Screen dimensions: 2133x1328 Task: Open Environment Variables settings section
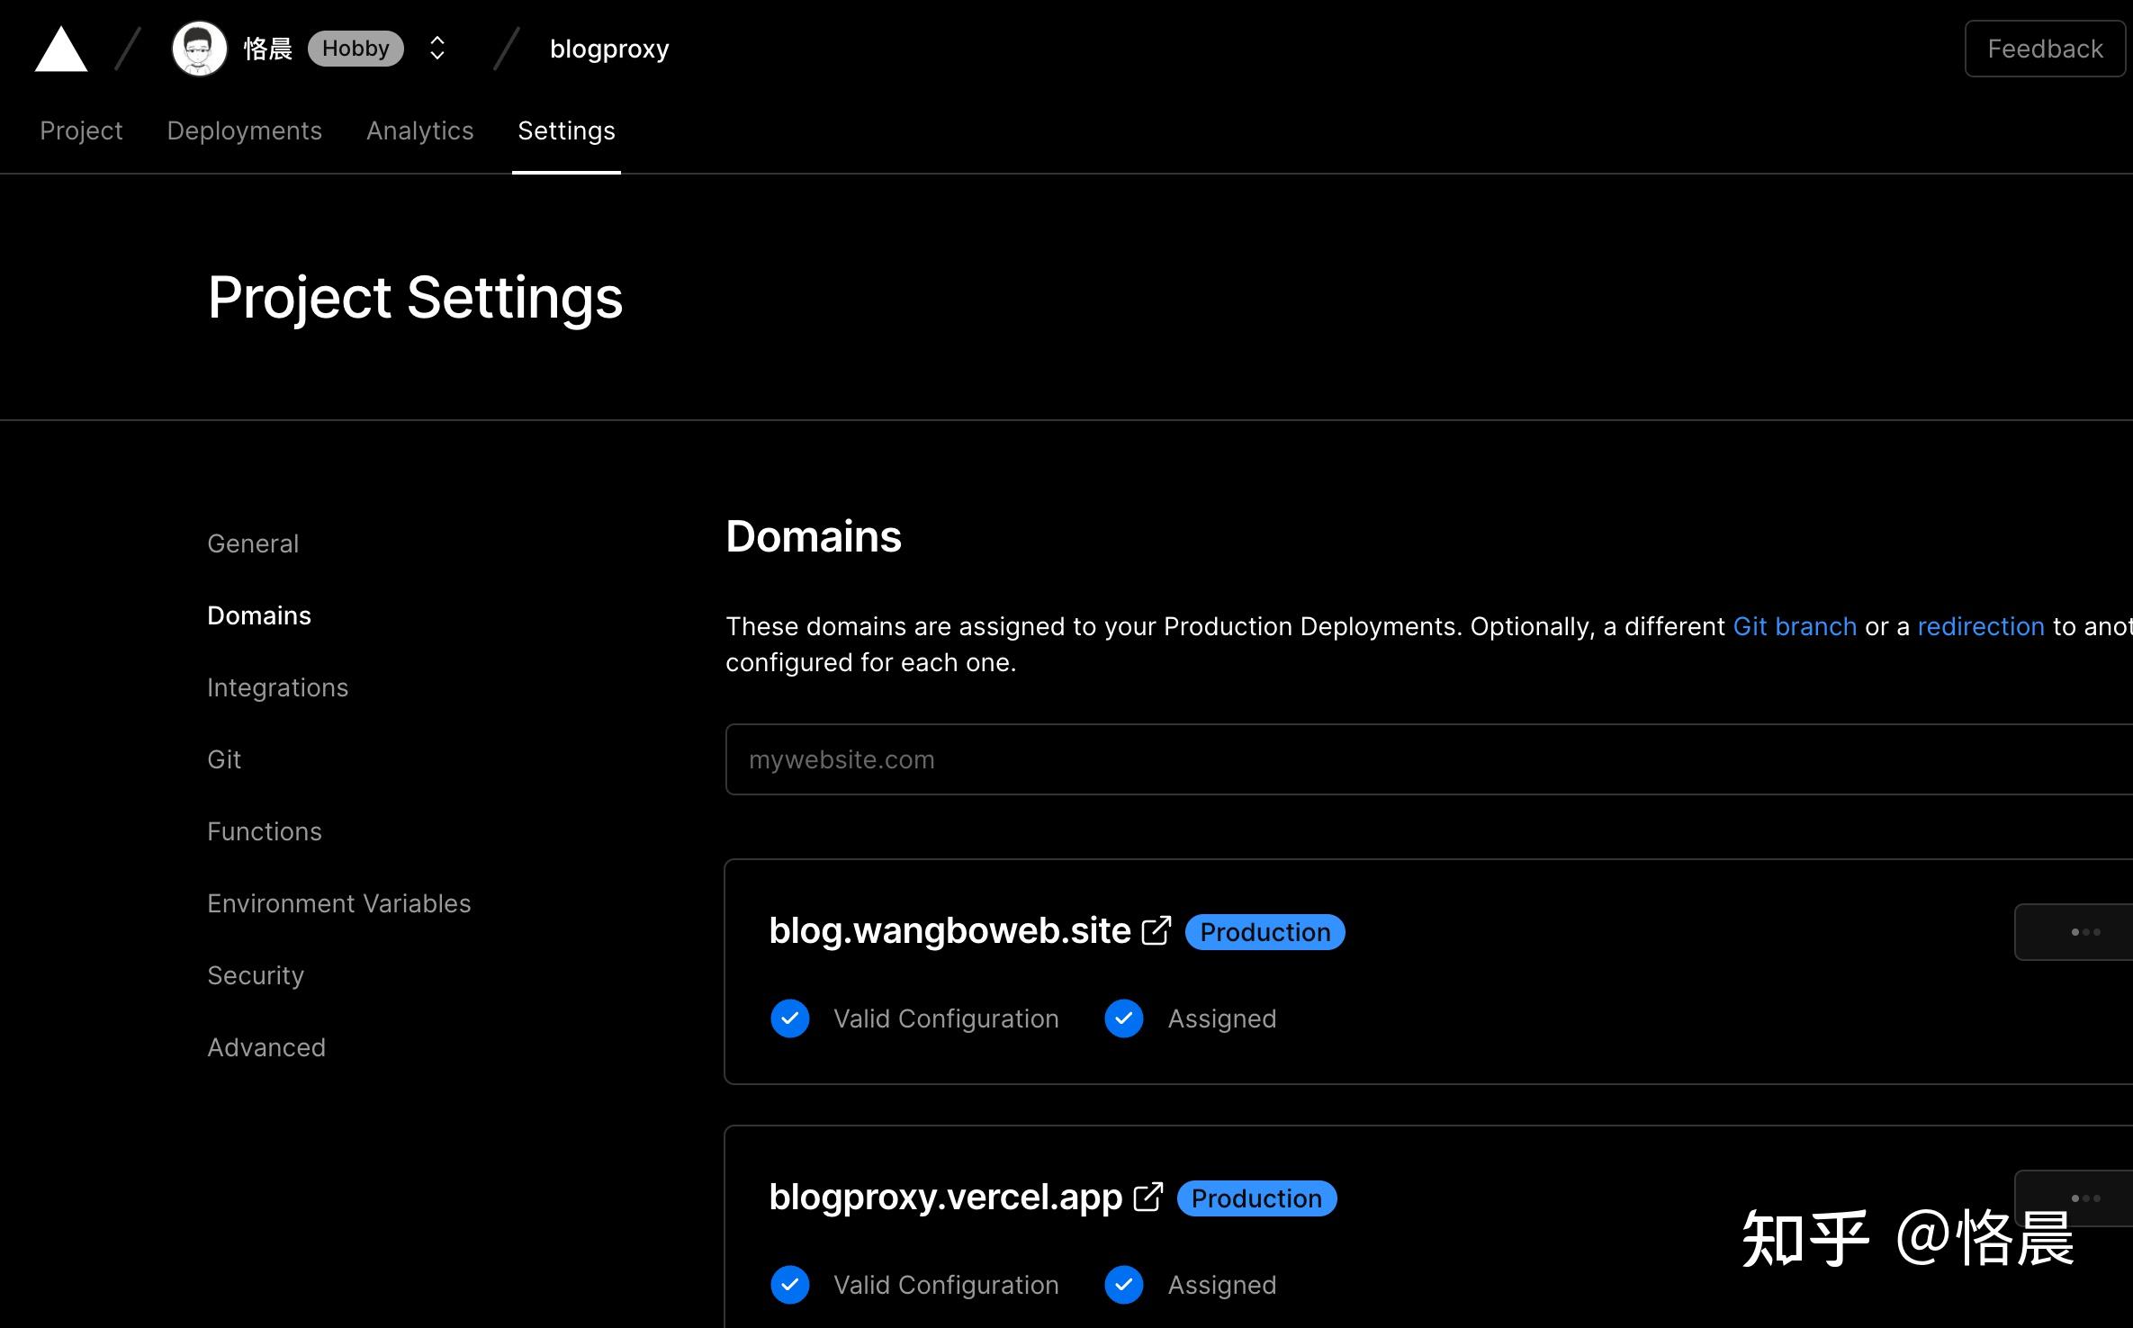[x=338, y=903]
